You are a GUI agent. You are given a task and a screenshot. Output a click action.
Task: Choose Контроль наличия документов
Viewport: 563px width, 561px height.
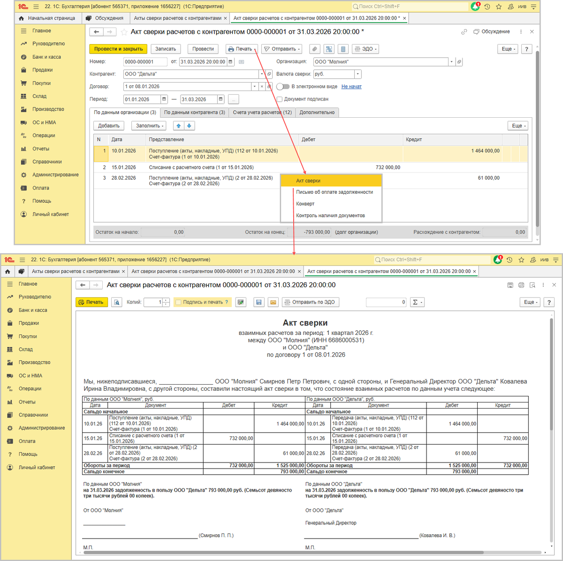330,216
